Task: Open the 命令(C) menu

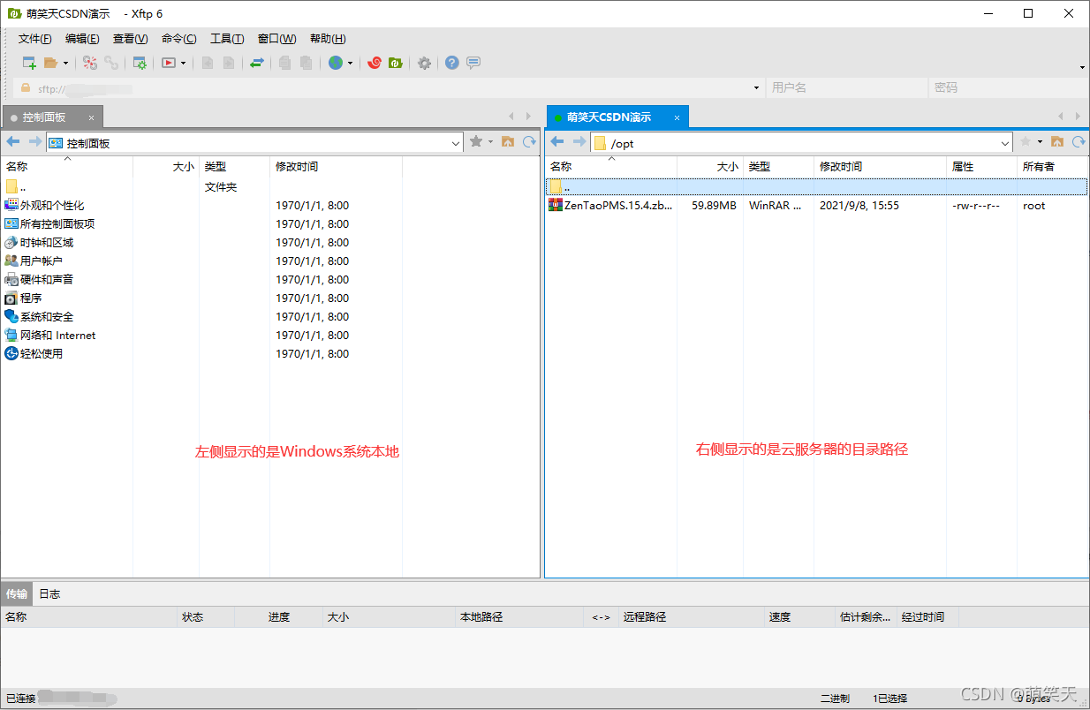Action: tap(178, 39)
